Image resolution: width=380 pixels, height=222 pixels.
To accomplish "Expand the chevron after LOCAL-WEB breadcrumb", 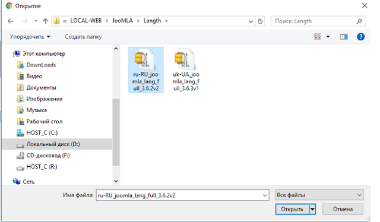I will pos(107,21).
